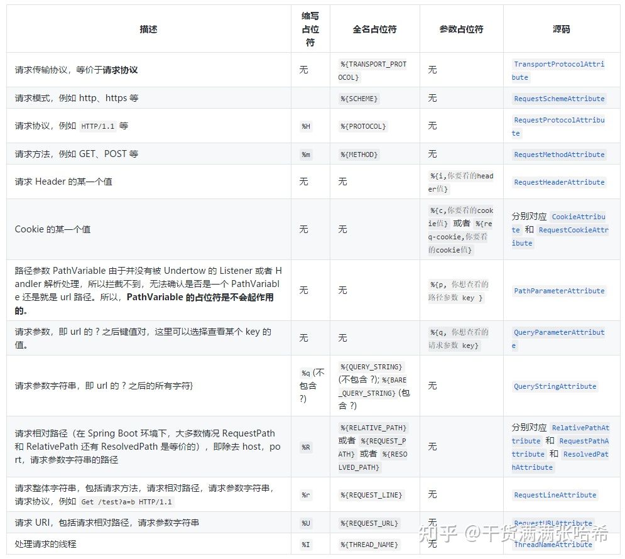Click the %{RELATIVE_PATH} placeholder code
Viewport: 625px width, 559px height.
coord(373,428)
